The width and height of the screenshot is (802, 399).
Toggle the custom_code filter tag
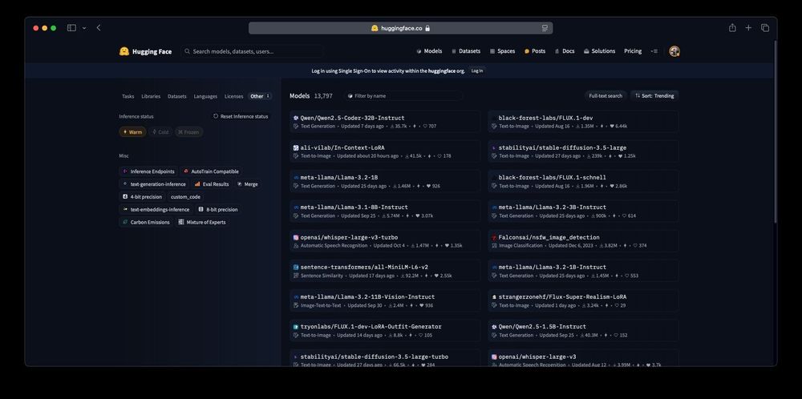[x=185, y=196]
